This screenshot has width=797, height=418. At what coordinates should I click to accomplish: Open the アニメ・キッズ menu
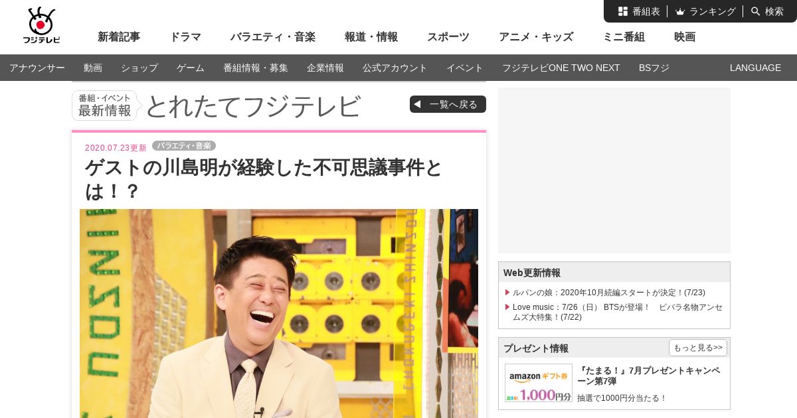(x=536, y=37)
